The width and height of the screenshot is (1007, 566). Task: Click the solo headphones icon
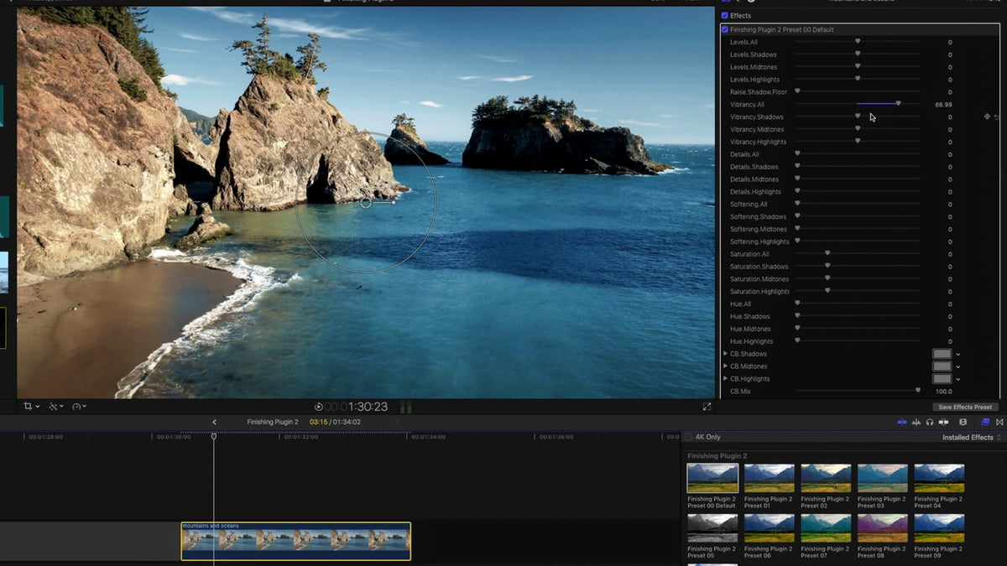click(930, 422)
